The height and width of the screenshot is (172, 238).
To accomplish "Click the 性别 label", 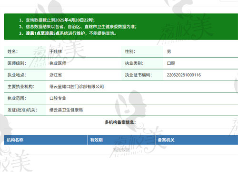I will tap(130, 51).
